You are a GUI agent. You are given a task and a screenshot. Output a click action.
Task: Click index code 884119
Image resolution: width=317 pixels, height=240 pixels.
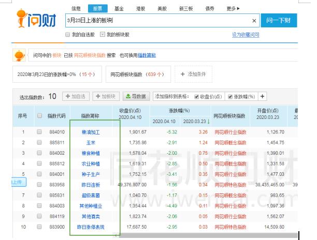[x=57, y=216]
